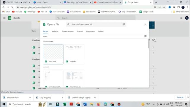Screen dimensions: 190x107
Task: Click Show all downloads button
Action: 180,97
